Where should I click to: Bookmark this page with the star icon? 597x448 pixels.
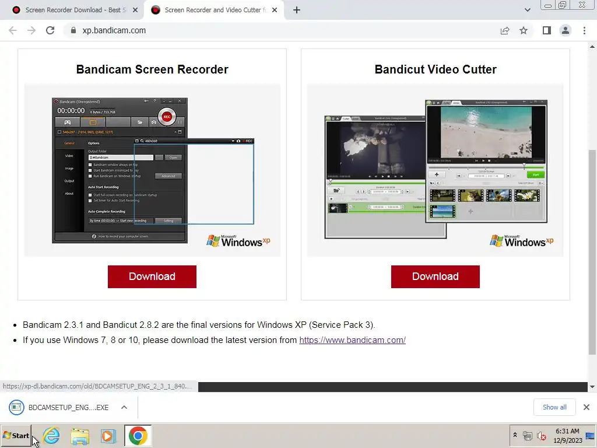click(x=524, y=30)
